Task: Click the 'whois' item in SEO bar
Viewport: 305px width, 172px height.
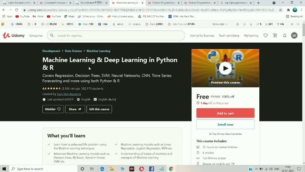Action: 118,24
